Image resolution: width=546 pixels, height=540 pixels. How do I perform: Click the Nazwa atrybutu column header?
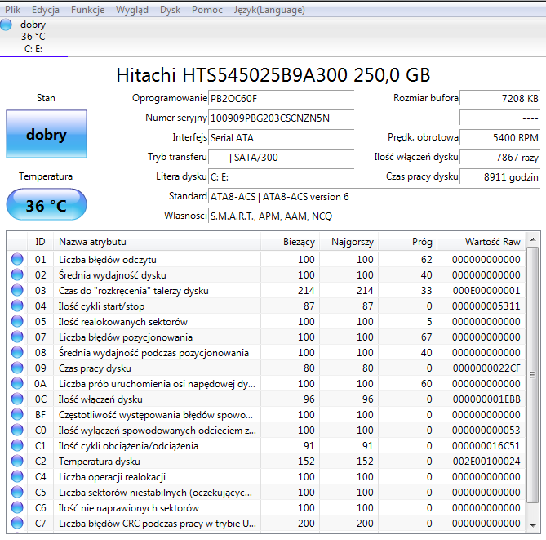click(157, 242)
